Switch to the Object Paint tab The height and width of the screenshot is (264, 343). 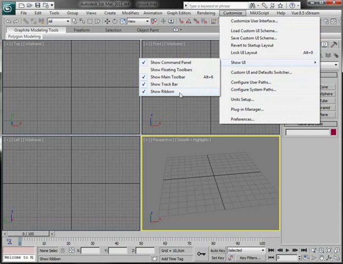coord(148,30)
